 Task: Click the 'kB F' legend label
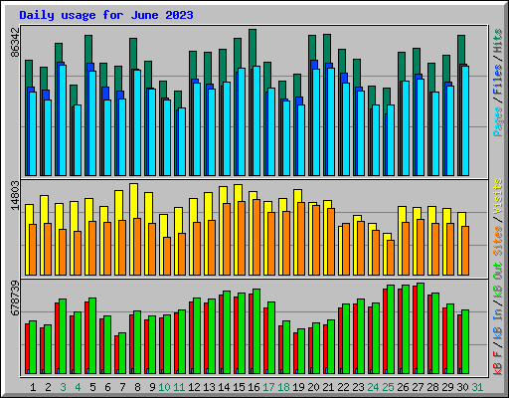[x=498, y=363]
